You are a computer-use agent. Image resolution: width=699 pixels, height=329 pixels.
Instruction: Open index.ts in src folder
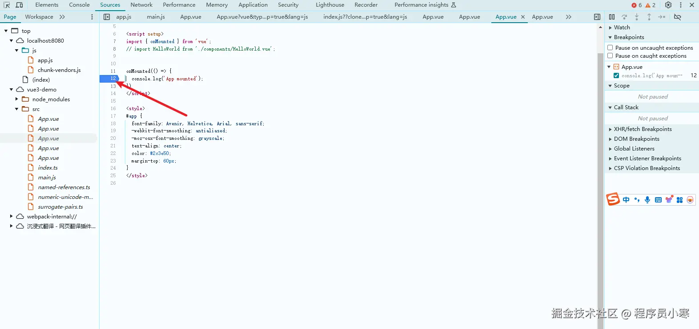[48, 167]
